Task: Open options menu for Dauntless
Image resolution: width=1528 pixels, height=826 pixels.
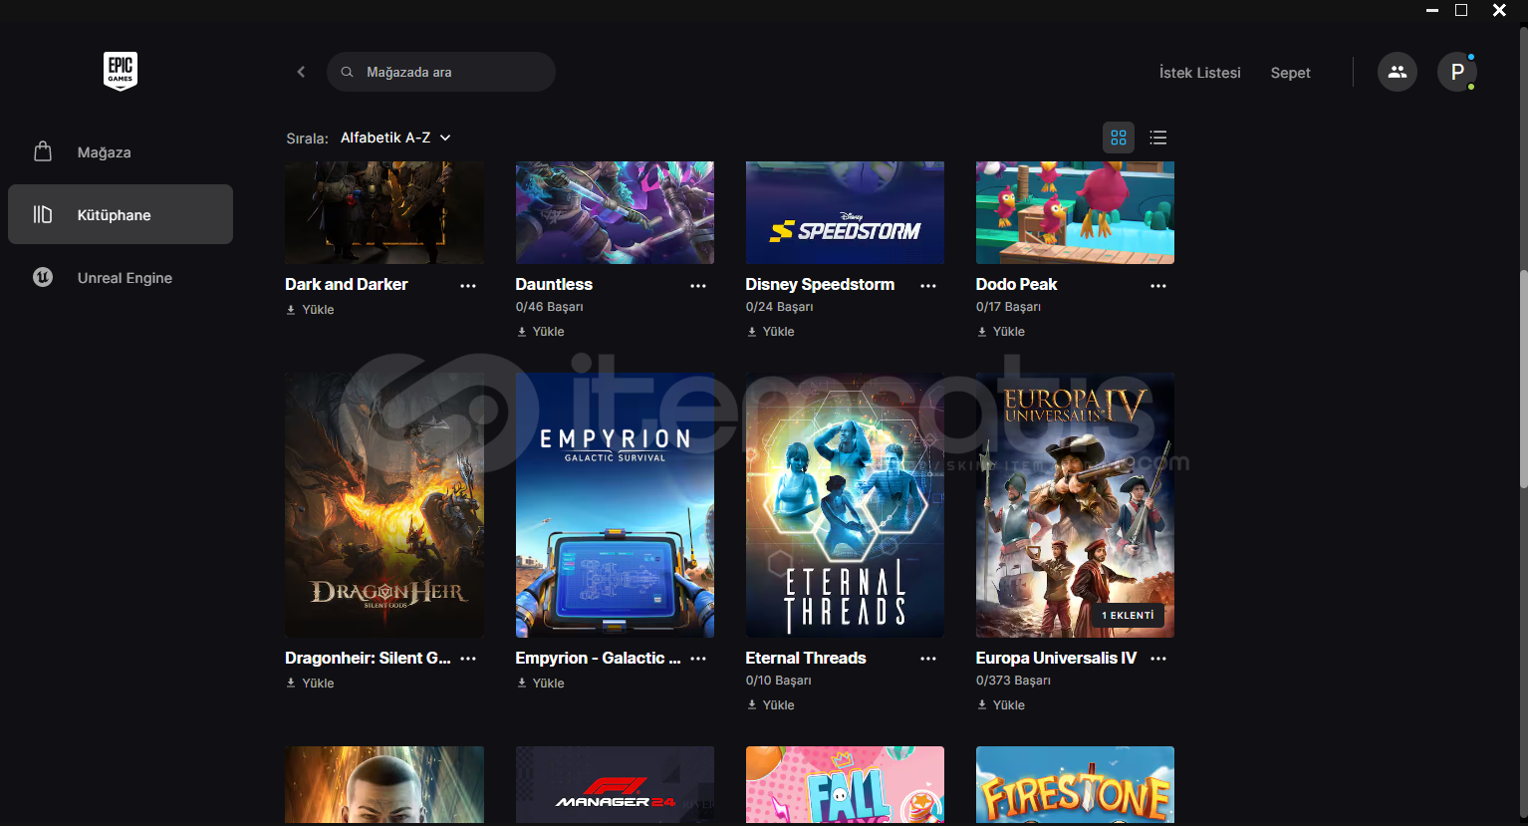Action: point(698,286)
